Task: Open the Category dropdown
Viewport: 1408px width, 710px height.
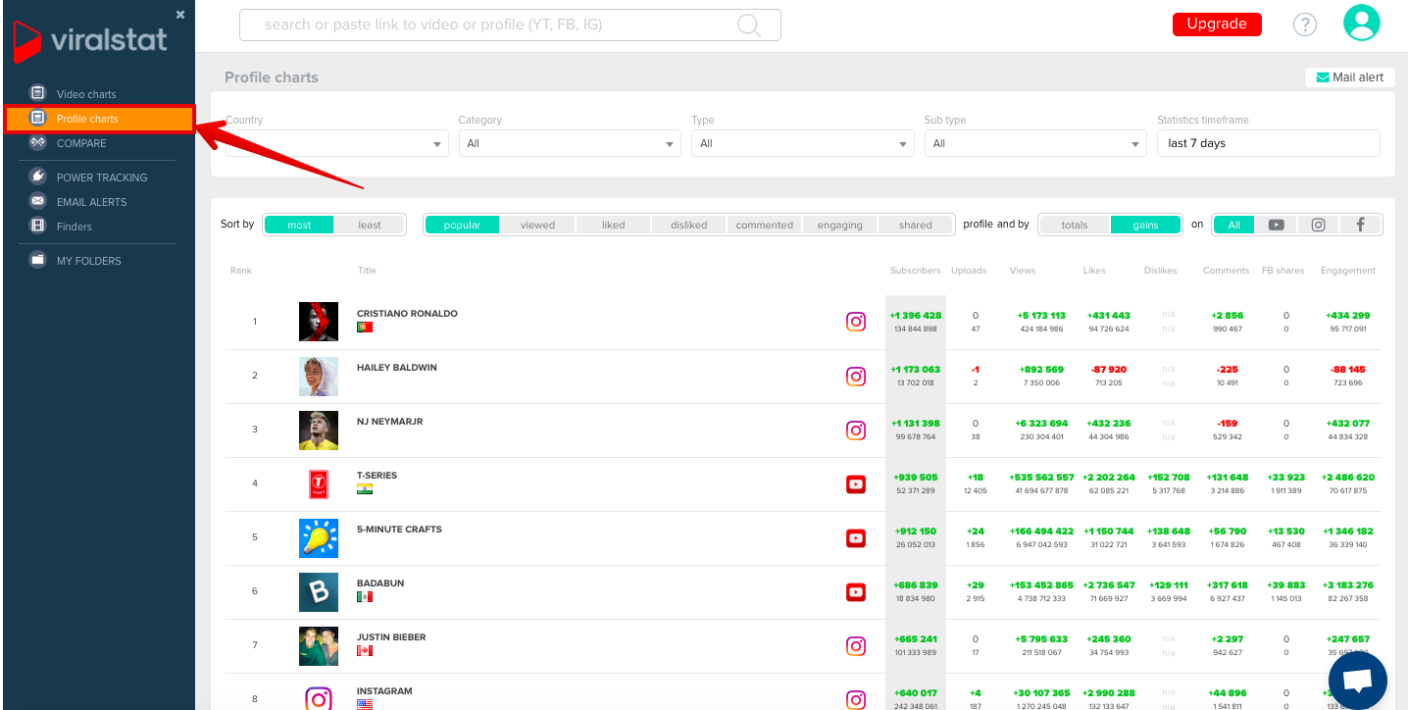Action: 570,143
